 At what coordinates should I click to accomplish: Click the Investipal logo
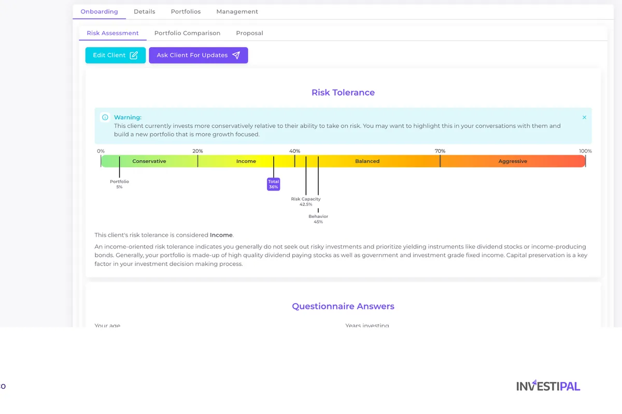(x=548, y=386)
